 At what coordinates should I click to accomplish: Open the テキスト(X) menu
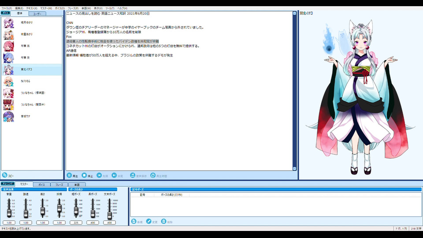(x=32, y=8)
